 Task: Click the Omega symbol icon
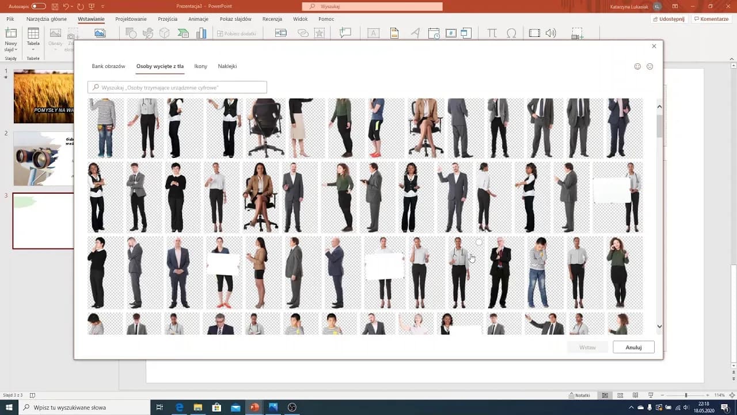pyautogui.click(x=511, y=33)
